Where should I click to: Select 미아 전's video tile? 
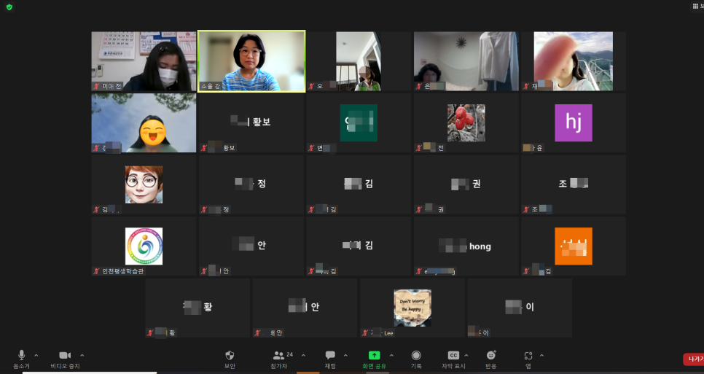coord(144,61)
